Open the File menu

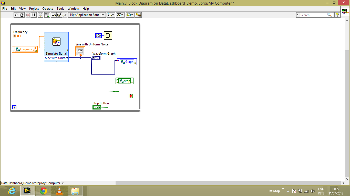point(5,9)
